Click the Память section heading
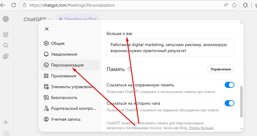 pos(116,69)
